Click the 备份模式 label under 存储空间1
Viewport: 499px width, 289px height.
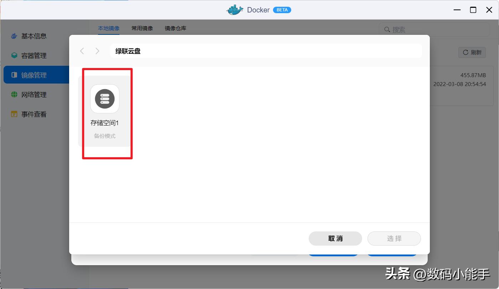pyautogui.click(x=104, y=136)
